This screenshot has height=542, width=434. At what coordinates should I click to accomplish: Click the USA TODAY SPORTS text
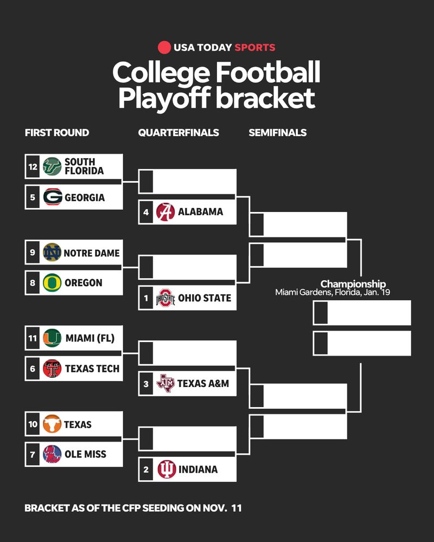(224, 47)
